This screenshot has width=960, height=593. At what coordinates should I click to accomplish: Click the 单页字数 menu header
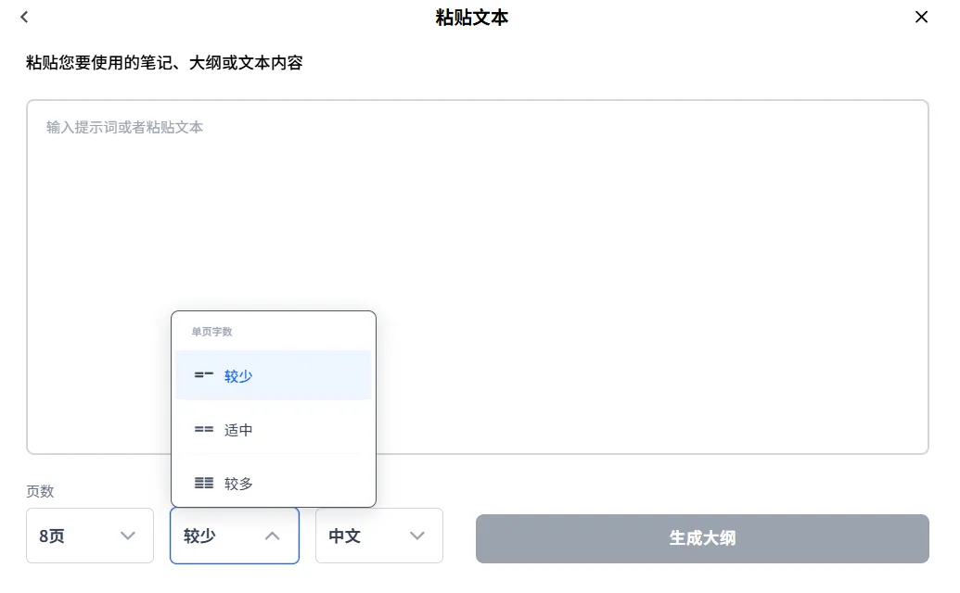click(211, 331)
